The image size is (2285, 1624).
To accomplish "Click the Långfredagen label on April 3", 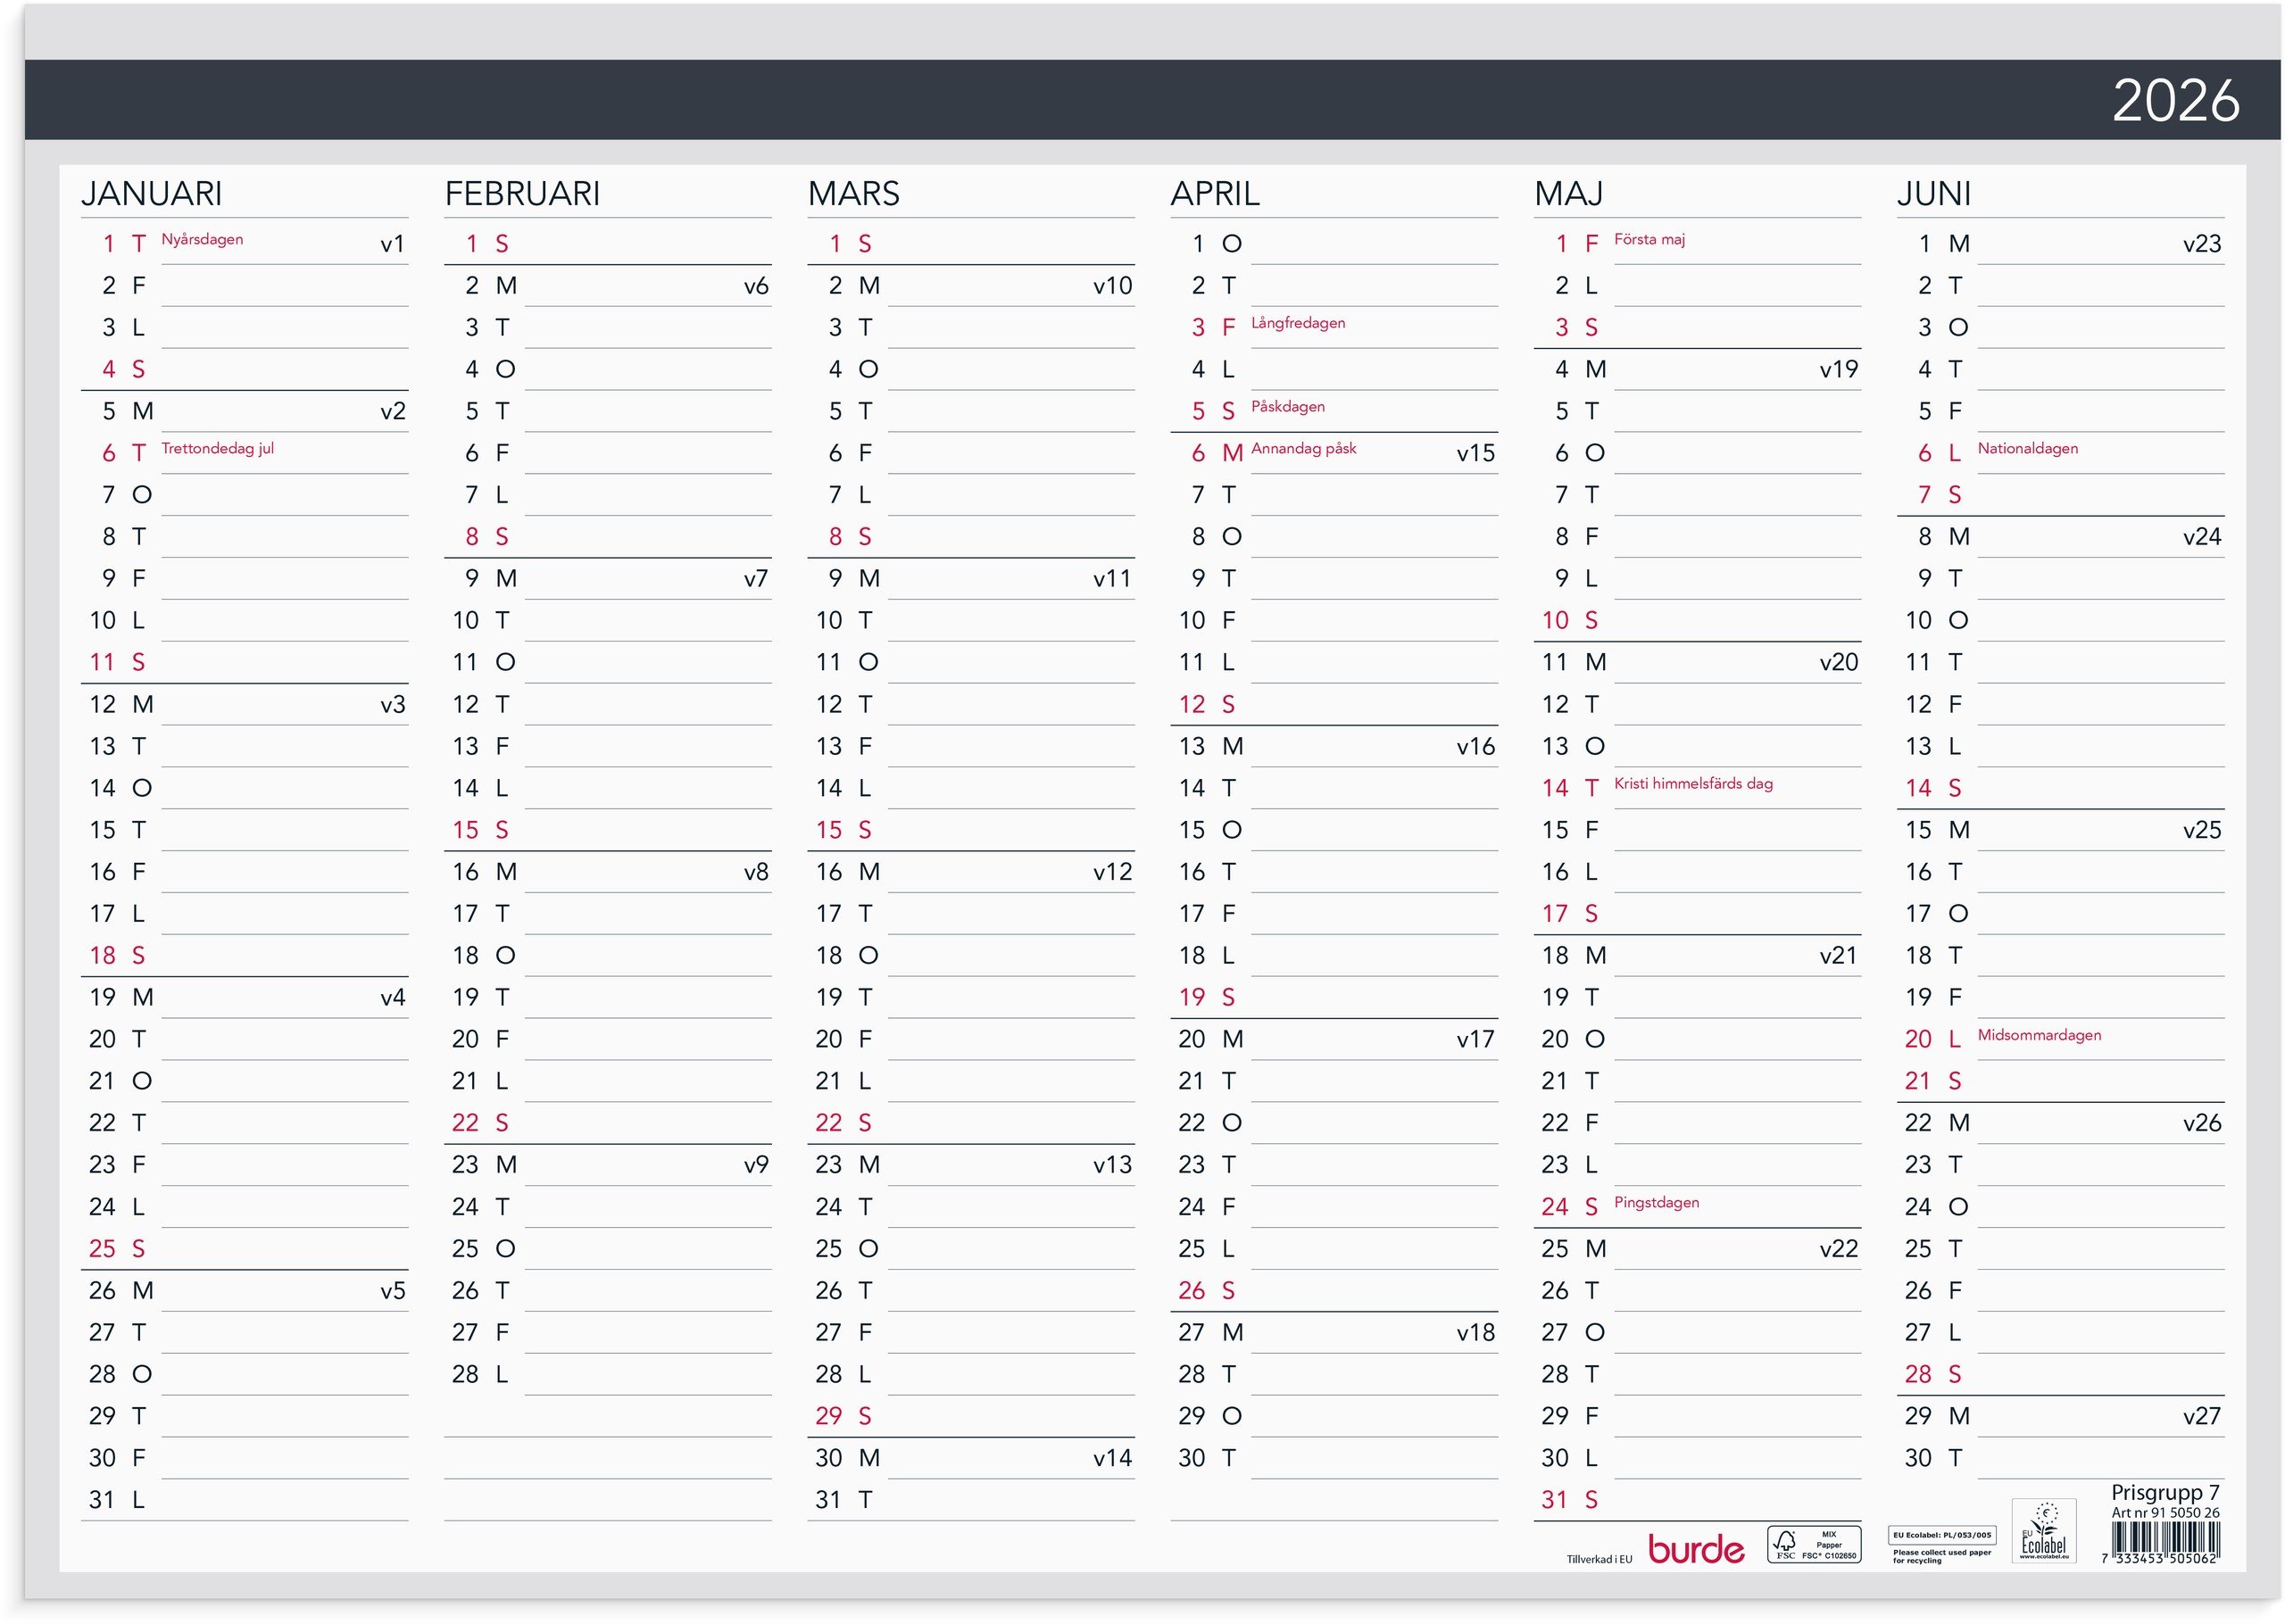I will 1297,323.
